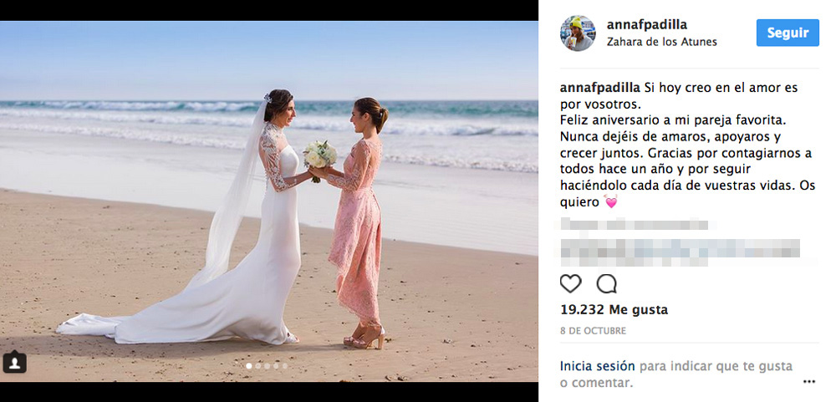Click the beach wedding photo
The width and height of the screenshot is (836, 402).
coord(268,201)
